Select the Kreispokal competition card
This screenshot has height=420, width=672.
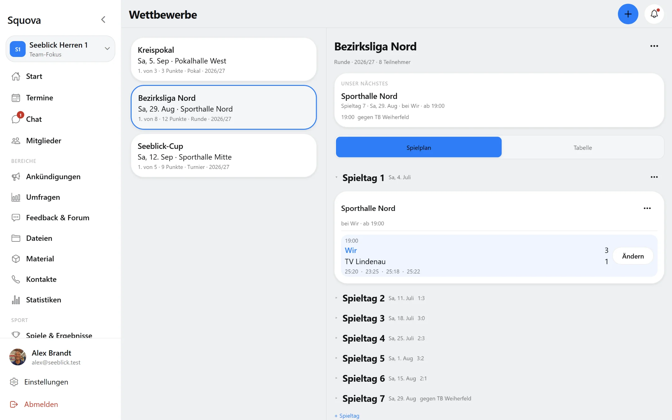click(x=223, y=59)
